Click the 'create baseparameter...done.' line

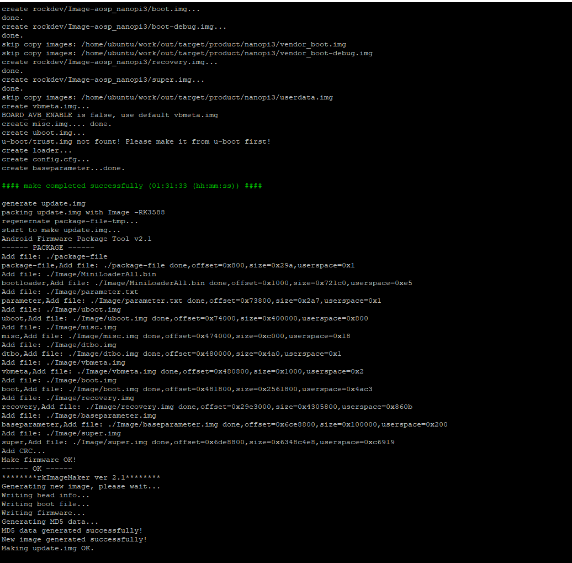[x=63, y=168]
